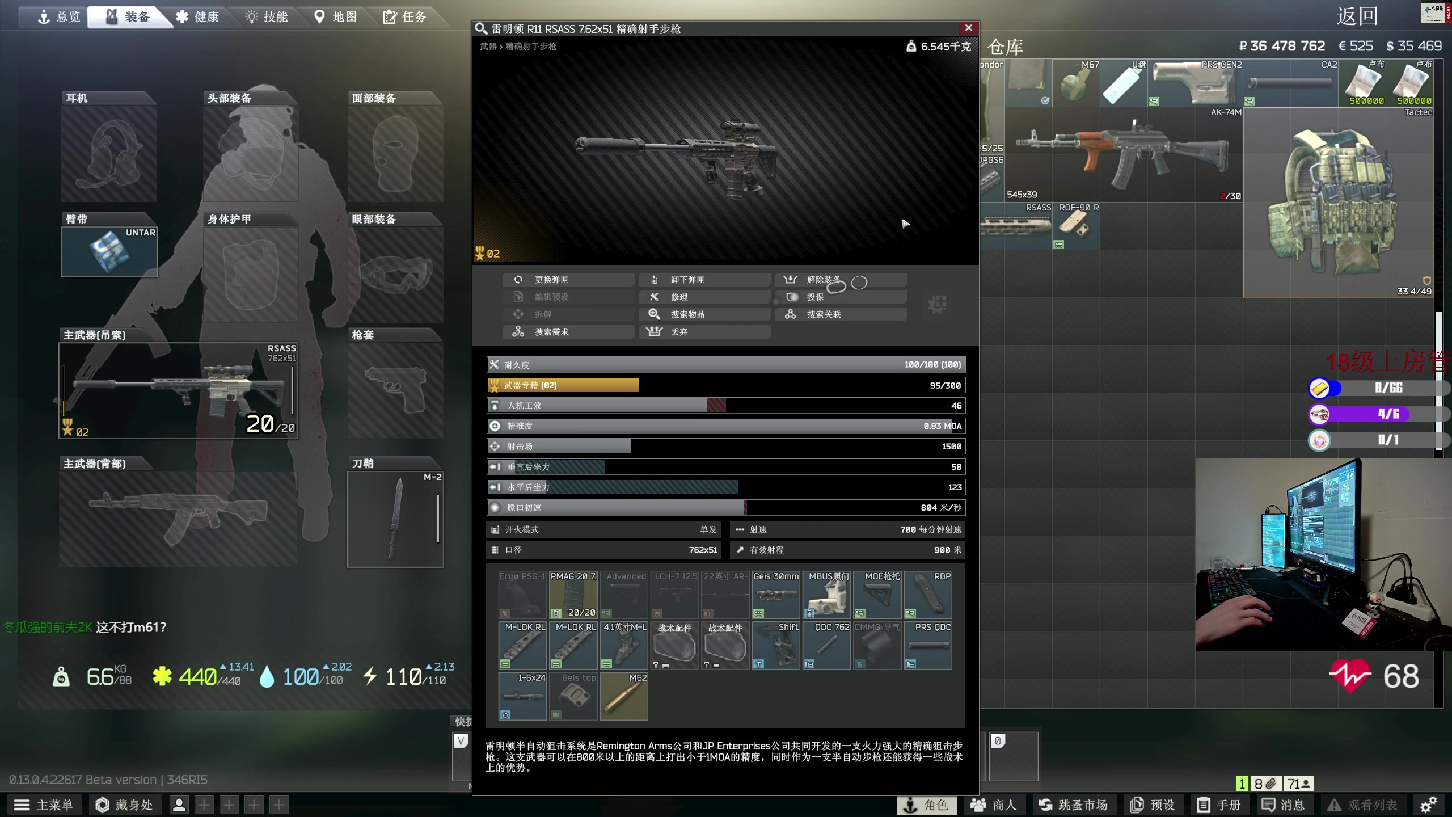Click the UNTAR armband slot
1452x817 pixels.
tap(109, 251)
